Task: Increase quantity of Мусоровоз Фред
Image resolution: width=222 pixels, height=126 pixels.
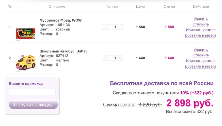Action: [x=120, y=27]
